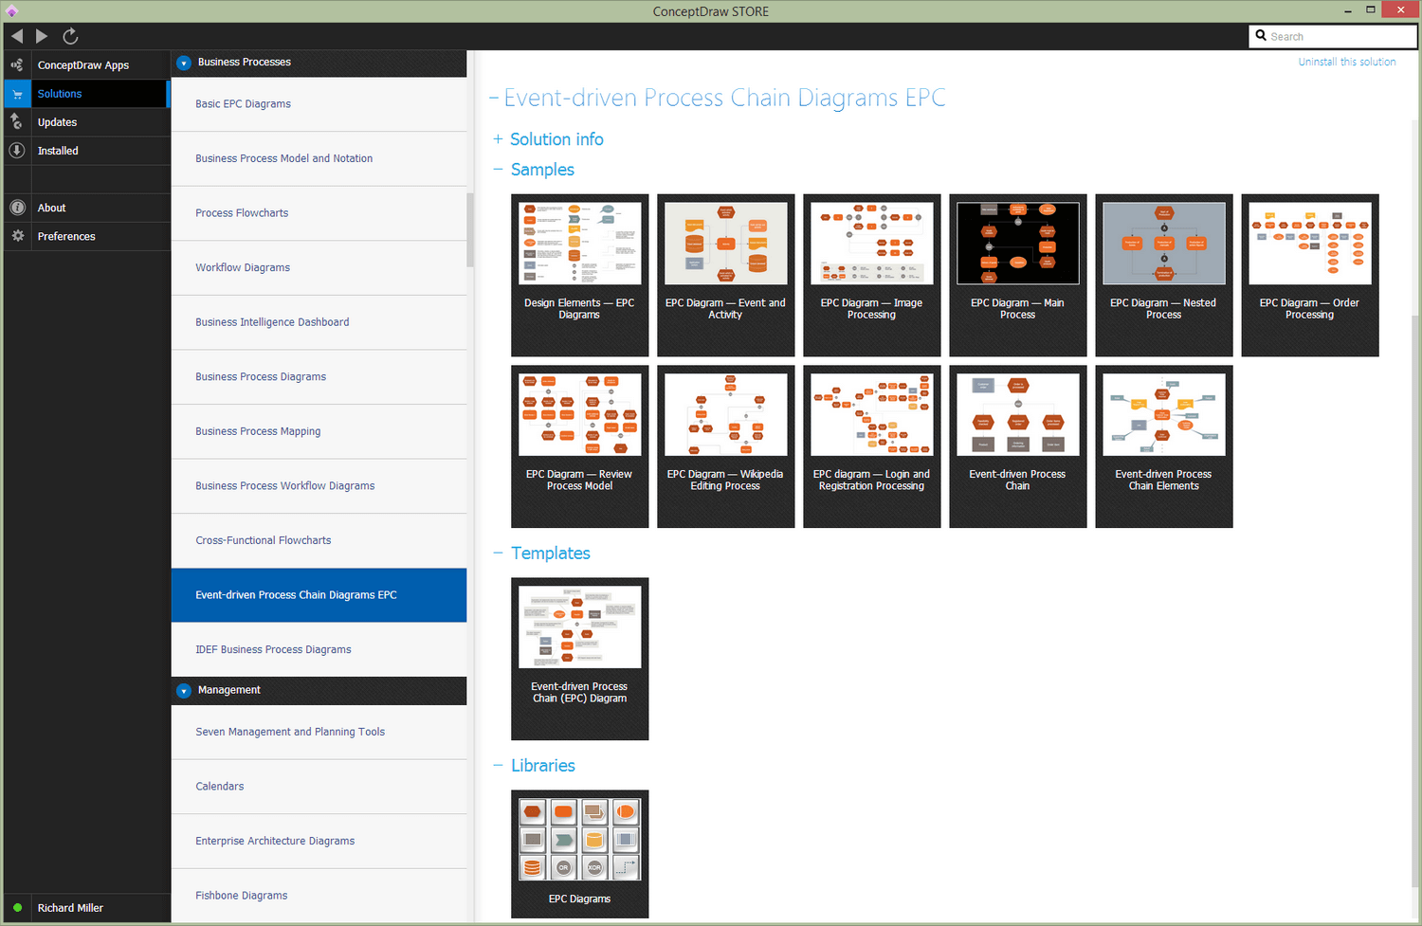
Task: Open Login and Registration Processing sample
Action: tap(871, 446)
